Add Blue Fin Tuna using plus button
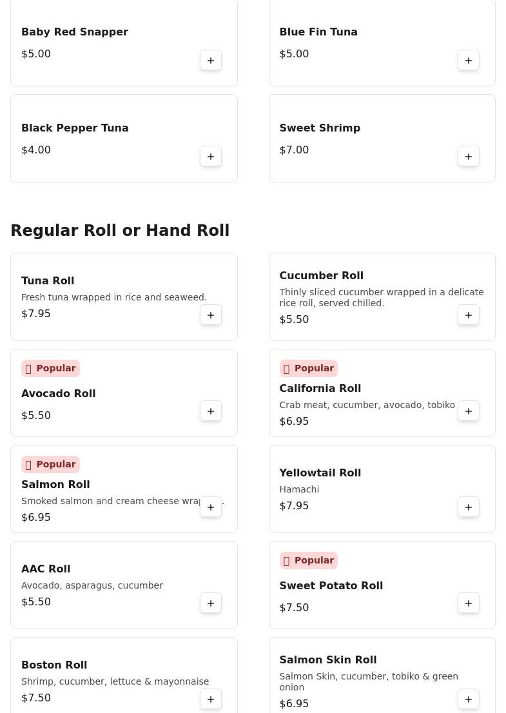Screen dimensions: 506x713 [469, 61]
